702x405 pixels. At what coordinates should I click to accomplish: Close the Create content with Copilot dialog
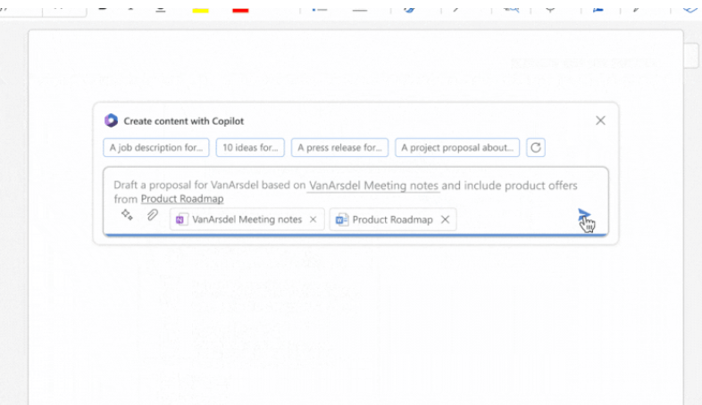pos(600,120)
